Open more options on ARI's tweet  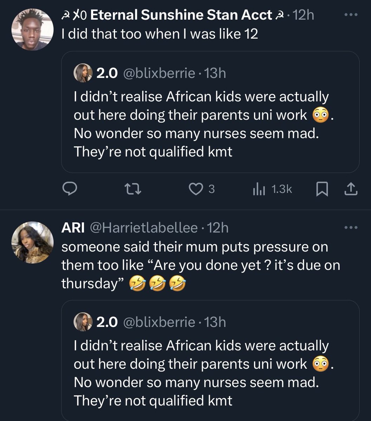[x=351, y=228]
